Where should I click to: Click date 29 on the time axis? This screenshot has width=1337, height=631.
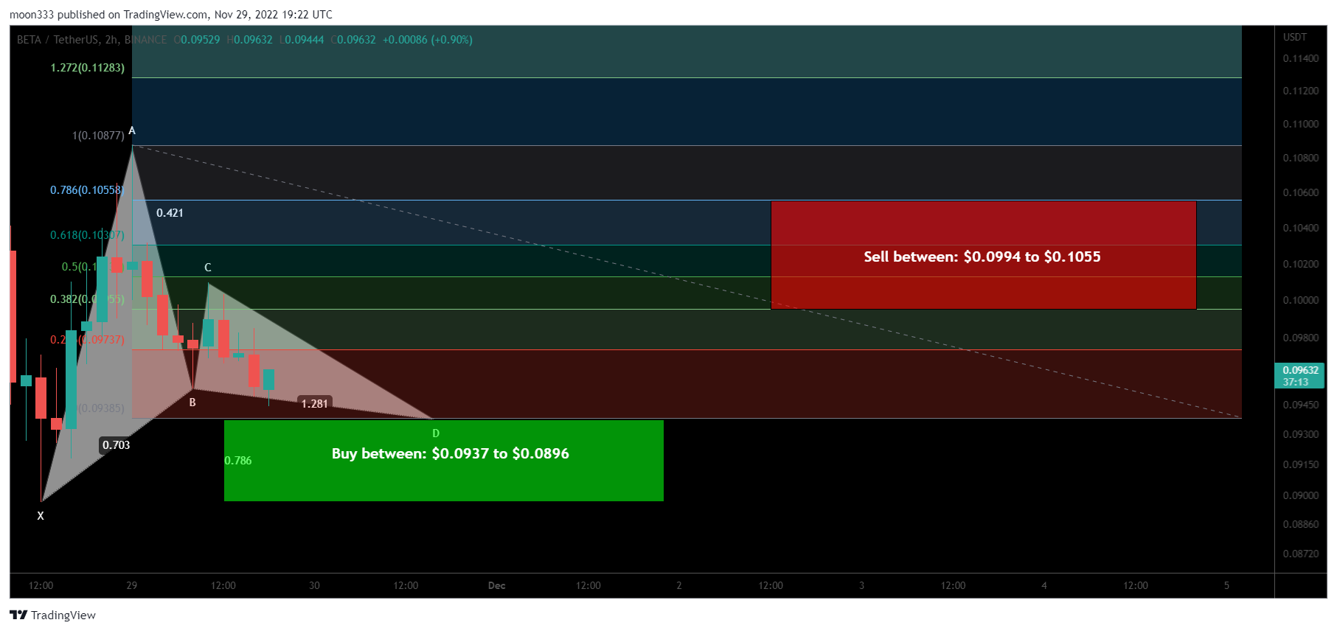132,585
